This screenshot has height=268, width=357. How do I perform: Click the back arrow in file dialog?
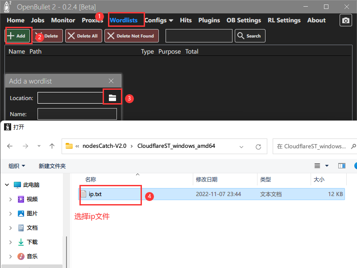click(x=10, y=146)
